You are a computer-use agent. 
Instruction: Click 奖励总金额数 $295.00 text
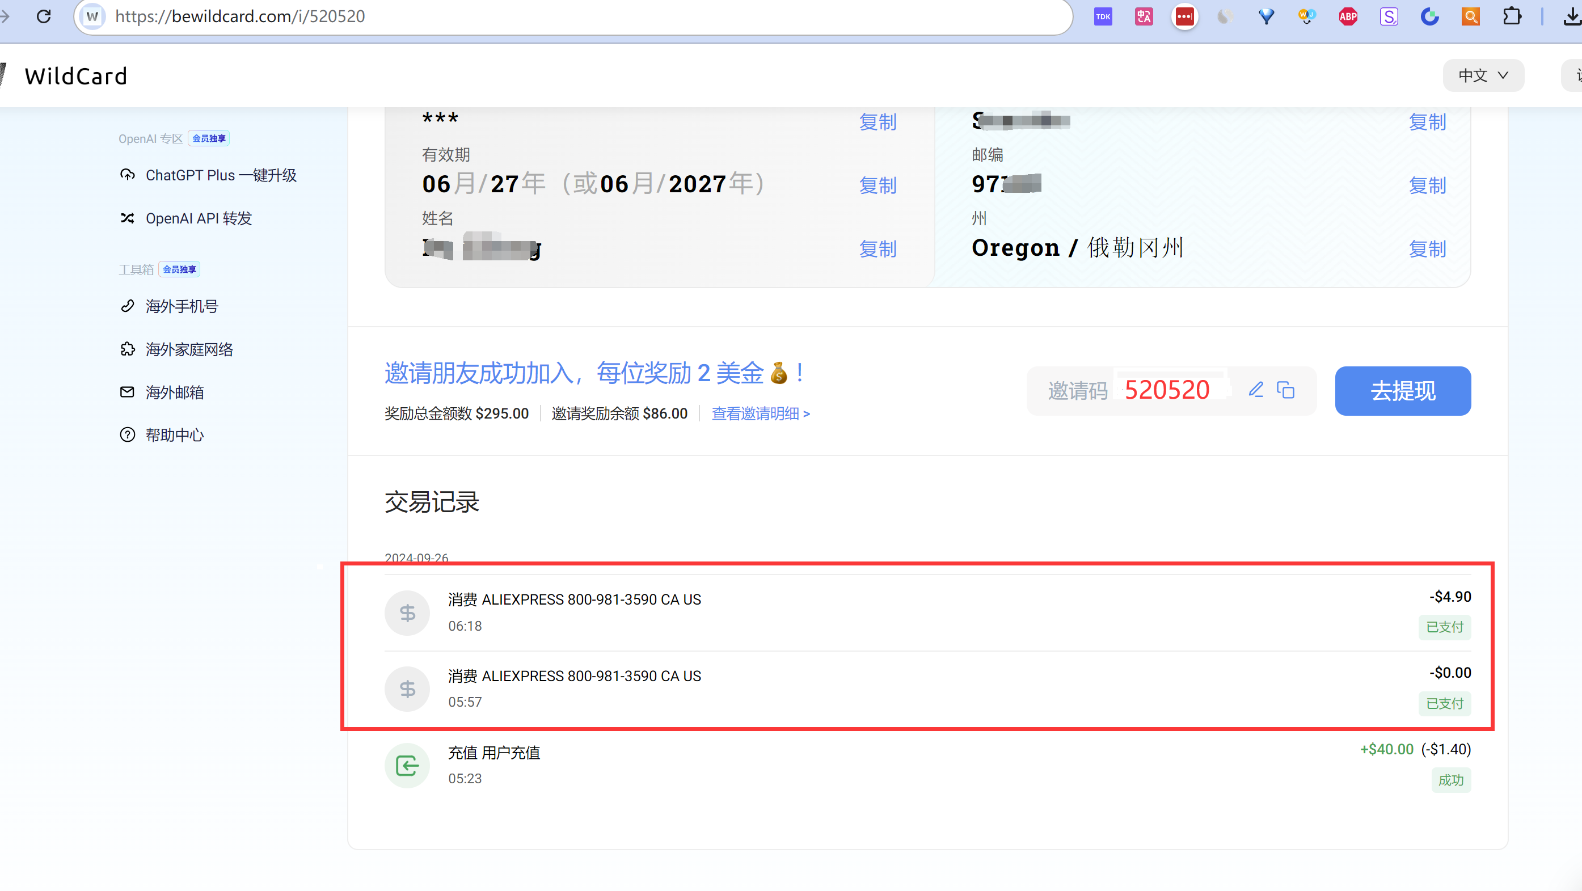pyautogui.click(x=456, y=414)
